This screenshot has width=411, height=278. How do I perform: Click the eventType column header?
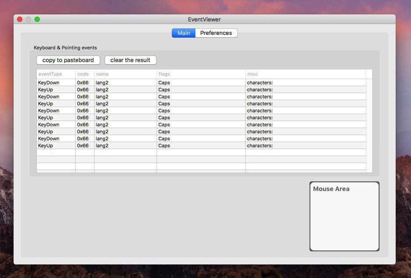tap(50, 74)
